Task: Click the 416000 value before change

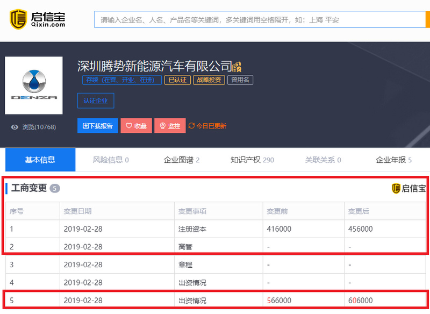Action: point(279,229)
